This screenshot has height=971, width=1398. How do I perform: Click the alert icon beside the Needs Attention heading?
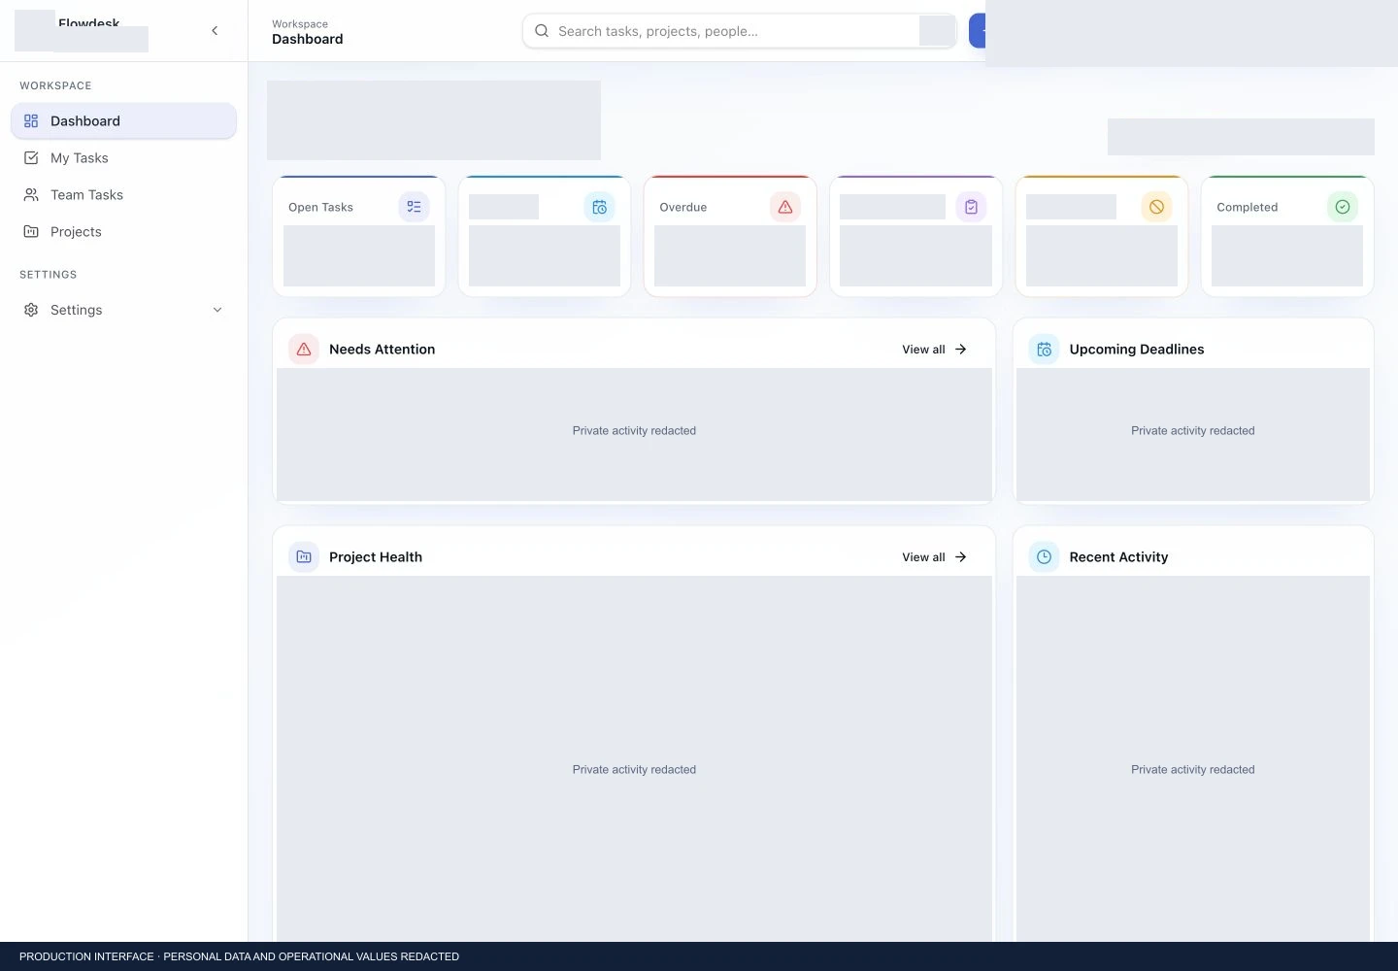pyautogui.click(x=304, y=350)
